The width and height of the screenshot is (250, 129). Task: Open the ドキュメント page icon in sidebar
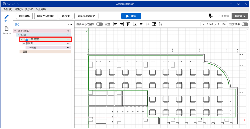[x=7, y=29]
